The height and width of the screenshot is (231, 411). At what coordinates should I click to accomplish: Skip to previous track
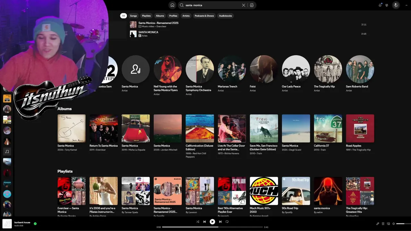[205, 222]
